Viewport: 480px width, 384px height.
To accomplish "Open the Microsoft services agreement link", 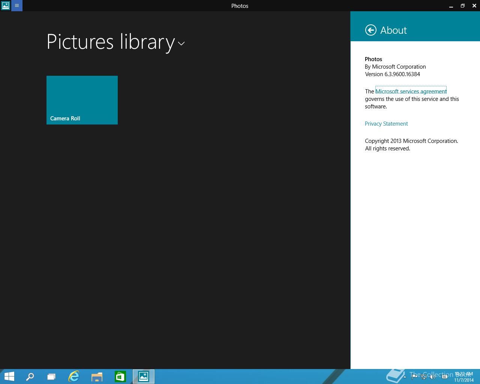I will coord(411,91).
